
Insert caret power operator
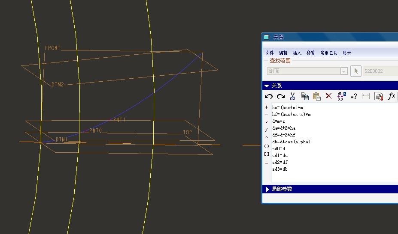click(x=266, y=137)
